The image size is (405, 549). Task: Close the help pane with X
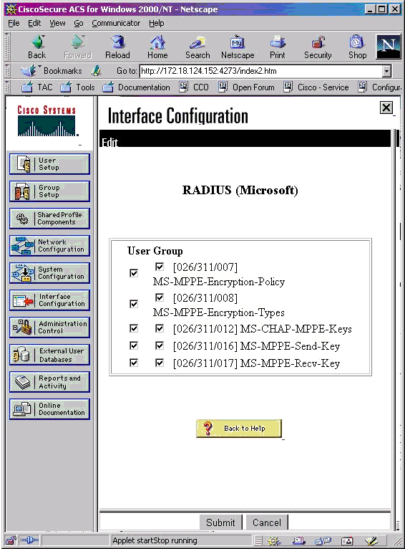coord(386,108)
